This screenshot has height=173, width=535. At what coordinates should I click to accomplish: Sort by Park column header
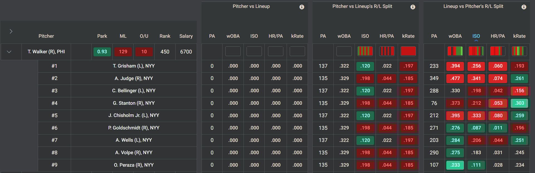click(102, 36)
